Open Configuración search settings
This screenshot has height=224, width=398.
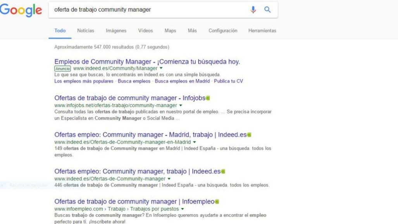click(x=223, y=31)
